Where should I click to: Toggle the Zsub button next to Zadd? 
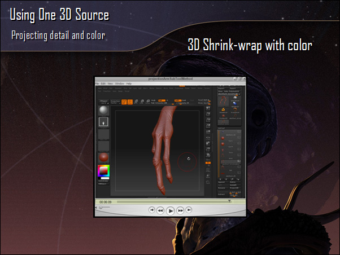[x=184, y=100]
